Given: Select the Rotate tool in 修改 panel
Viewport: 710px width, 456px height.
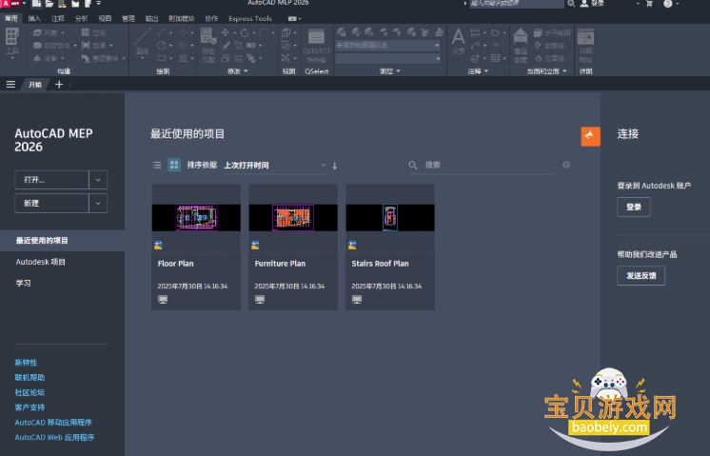Looking at the screenshot, I should click(245, 32).
